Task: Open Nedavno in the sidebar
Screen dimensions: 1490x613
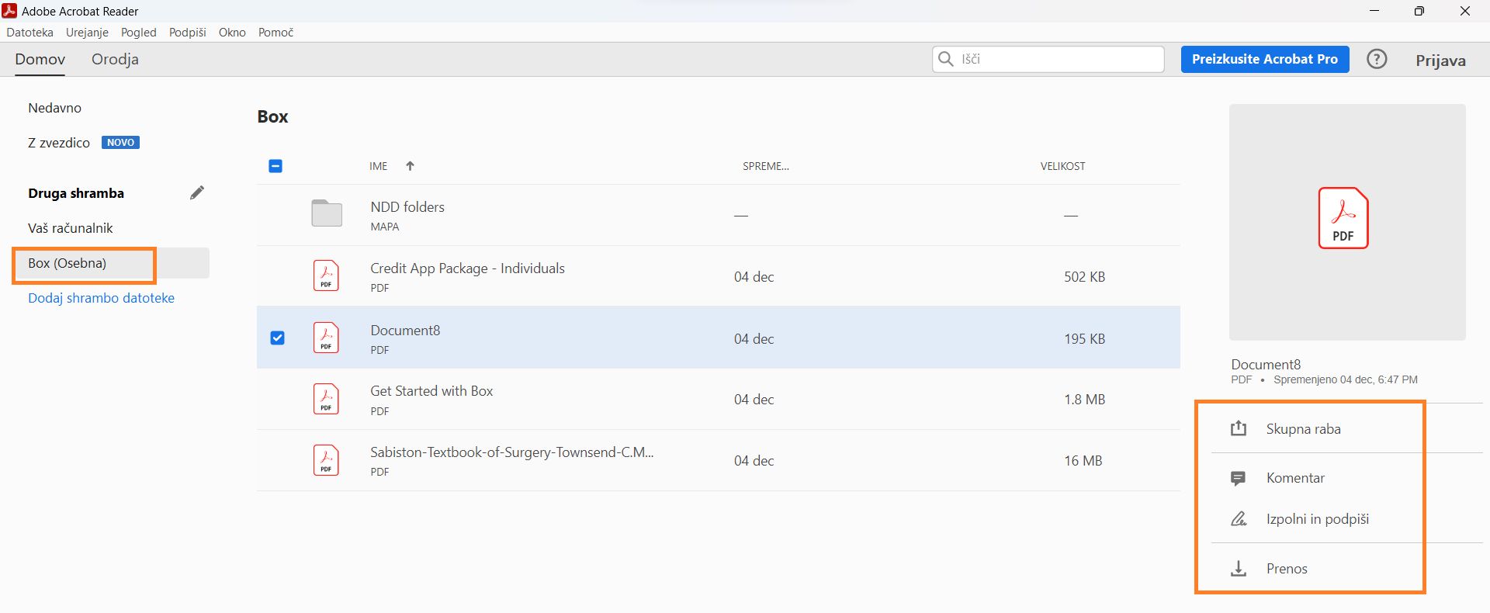Action: click(55, 108)
